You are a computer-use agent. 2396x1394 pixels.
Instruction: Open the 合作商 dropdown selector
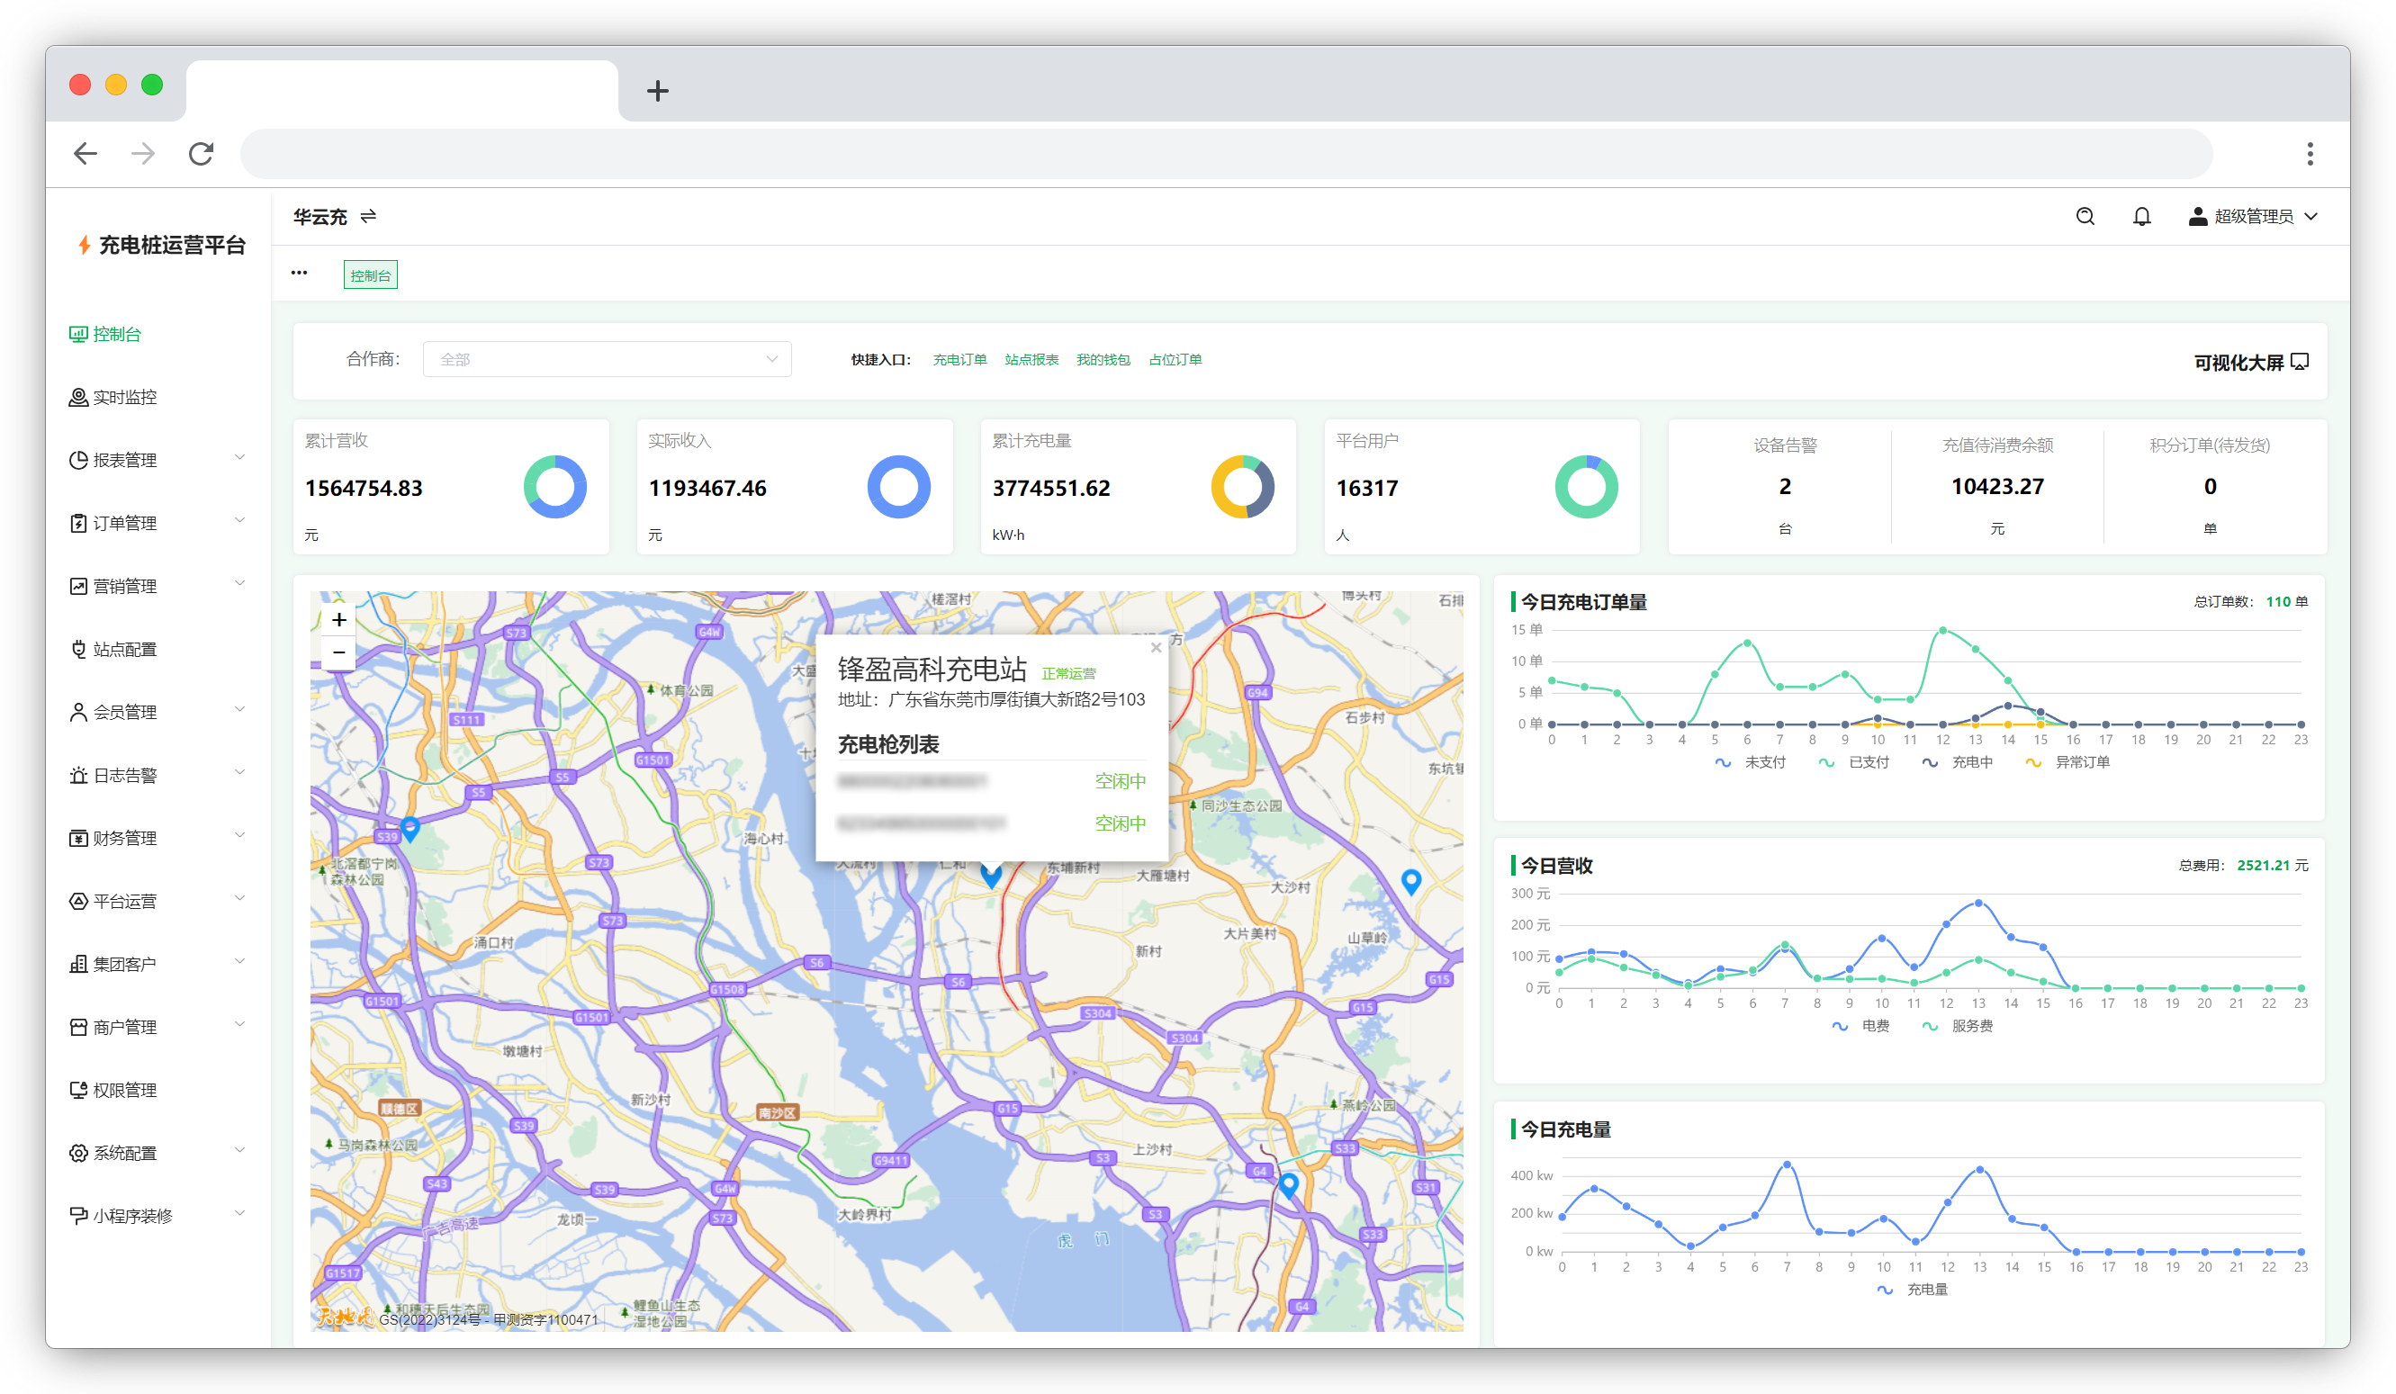tap(607, 359)
